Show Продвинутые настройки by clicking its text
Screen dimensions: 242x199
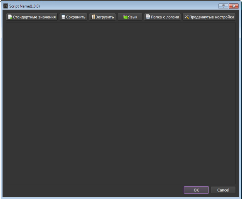(x=211, y=17)
